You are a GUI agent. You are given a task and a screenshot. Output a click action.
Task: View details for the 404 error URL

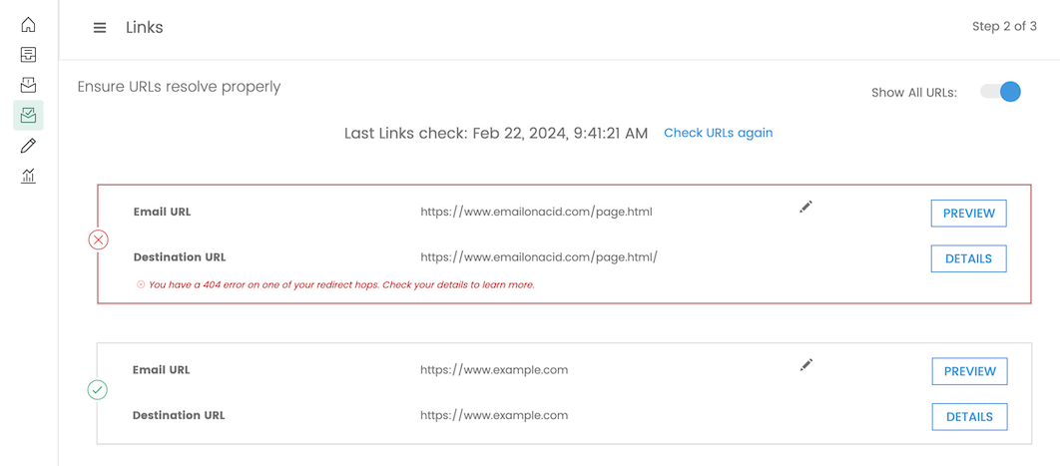pyautogui.click(x=968, y=258)
